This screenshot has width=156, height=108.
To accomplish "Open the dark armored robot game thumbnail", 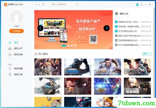I will (x=77, y=102).
